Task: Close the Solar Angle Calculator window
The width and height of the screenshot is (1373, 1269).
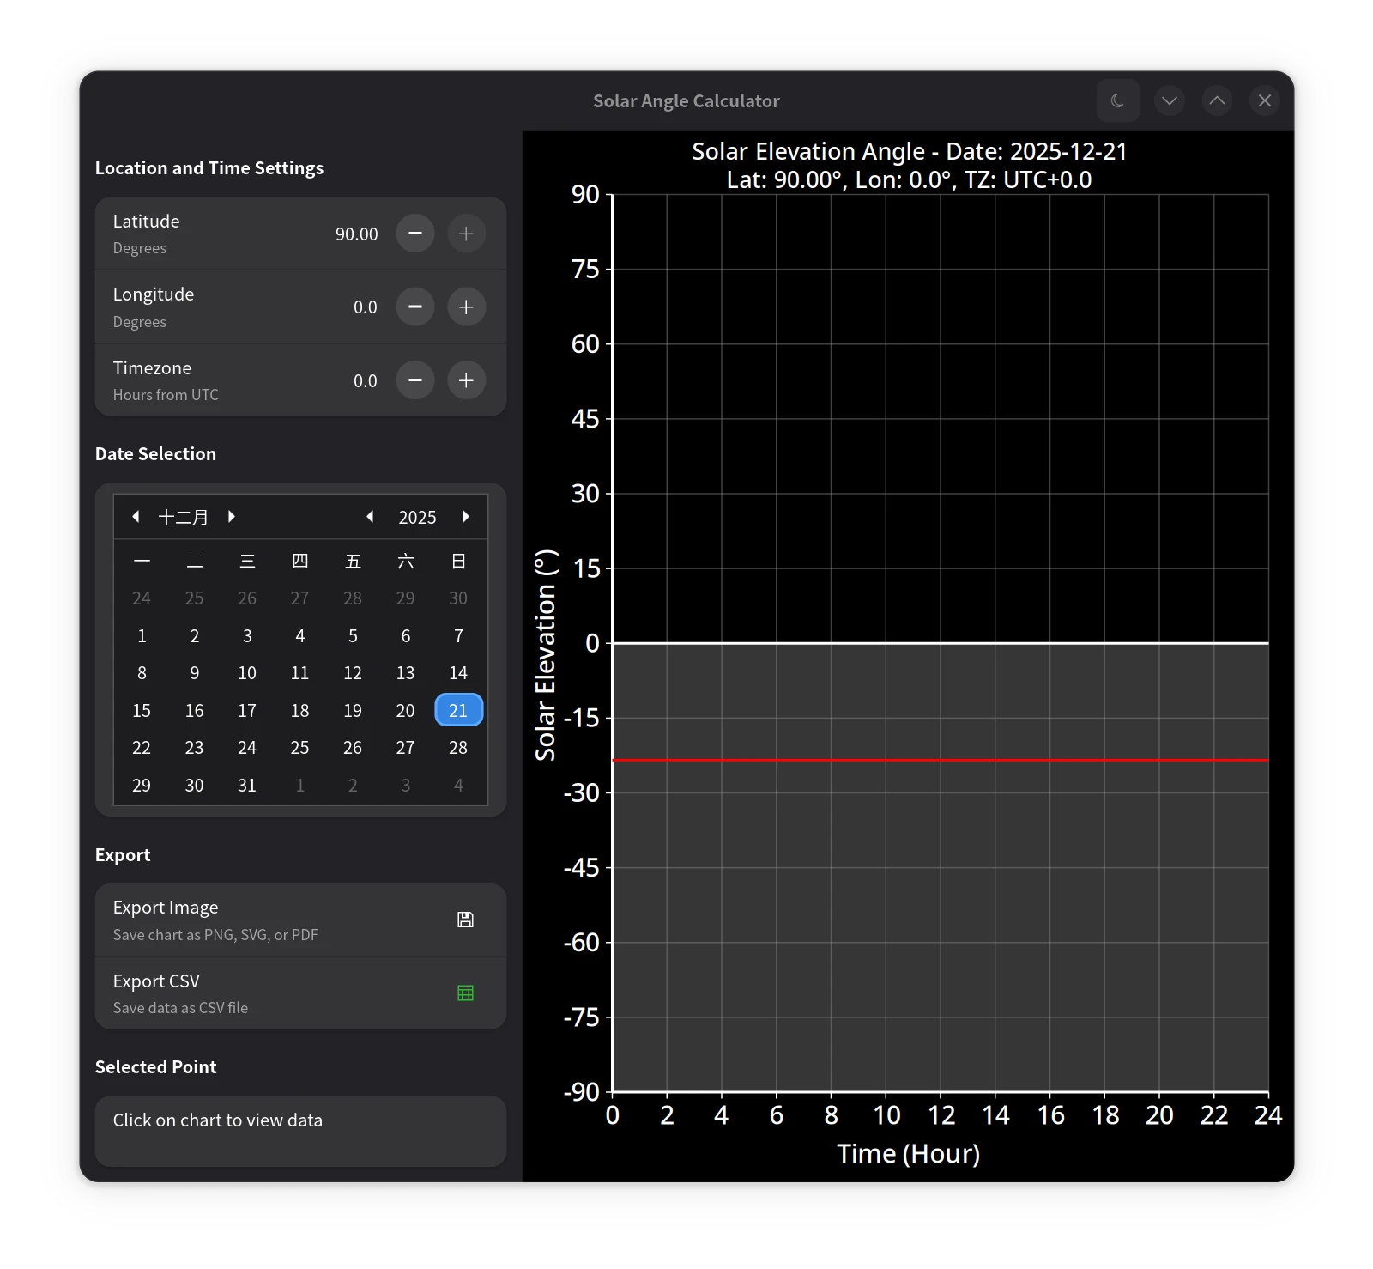Action: coord(1265,100)
